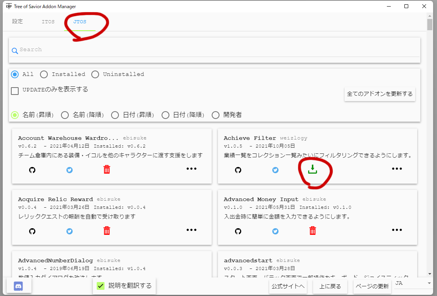Screen dimensions: 437x296
Task: Click the Acquire Relic Reward addon title
Action: 56,199
